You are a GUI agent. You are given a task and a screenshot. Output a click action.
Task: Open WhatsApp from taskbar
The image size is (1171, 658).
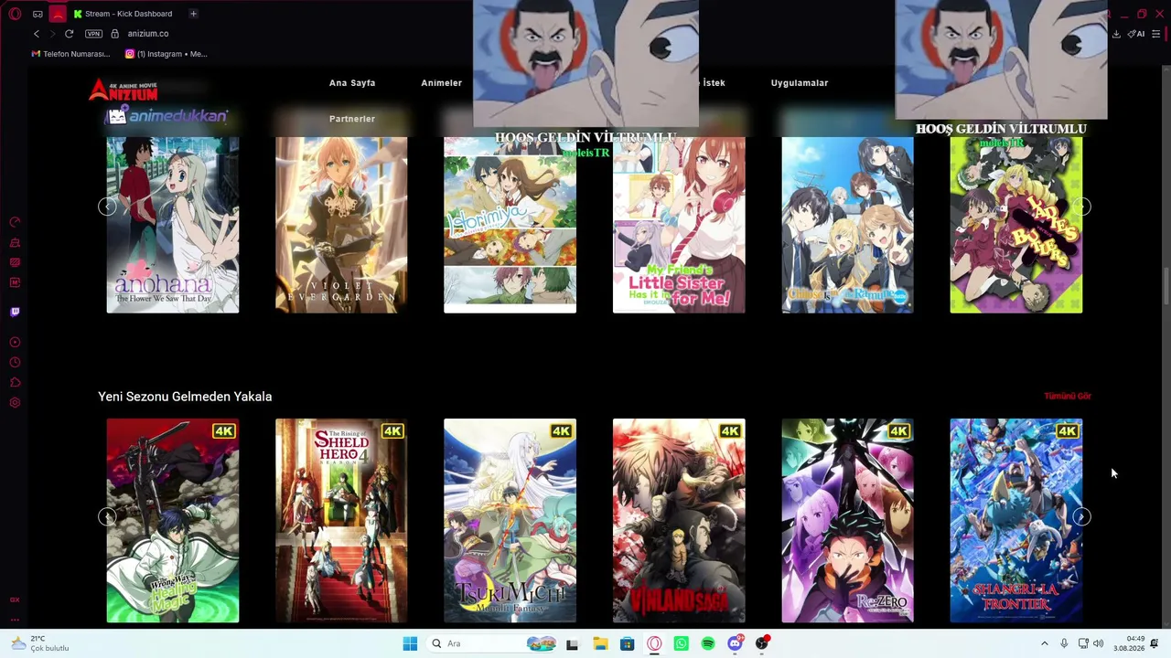(681, 643)
